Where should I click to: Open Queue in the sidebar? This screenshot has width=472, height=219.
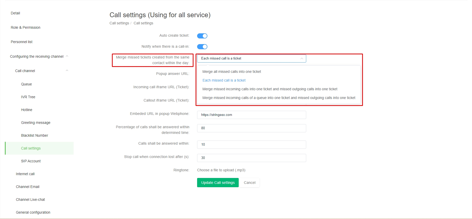[x=26, y=84]
